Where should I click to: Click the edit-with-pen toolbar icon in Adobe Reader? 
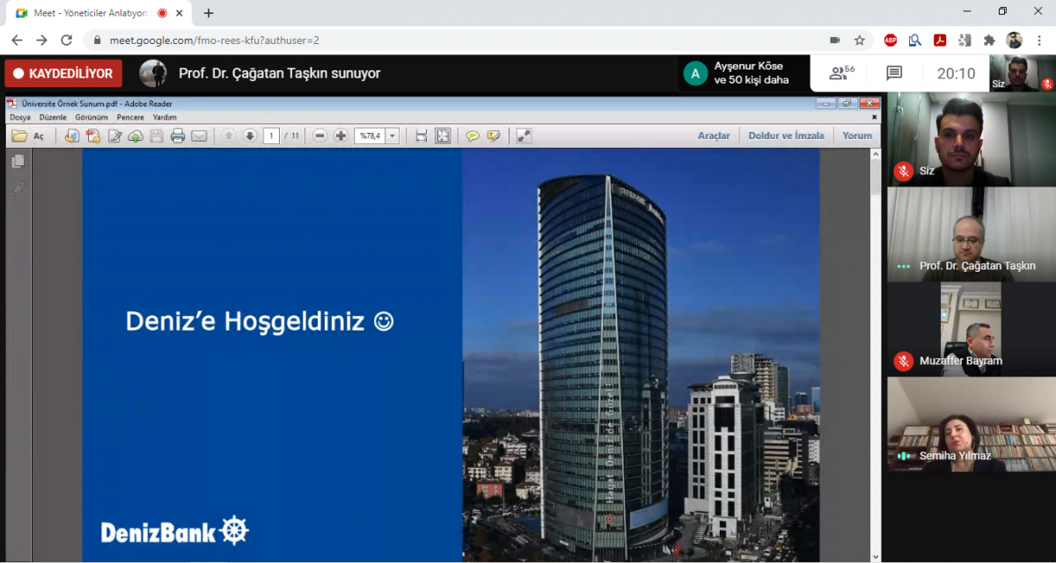coord(114,135)
